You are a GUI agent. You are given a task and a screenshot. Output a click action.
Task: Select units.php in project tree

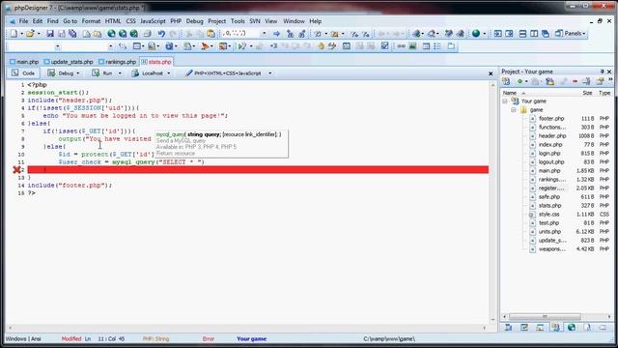click(549, 232)
